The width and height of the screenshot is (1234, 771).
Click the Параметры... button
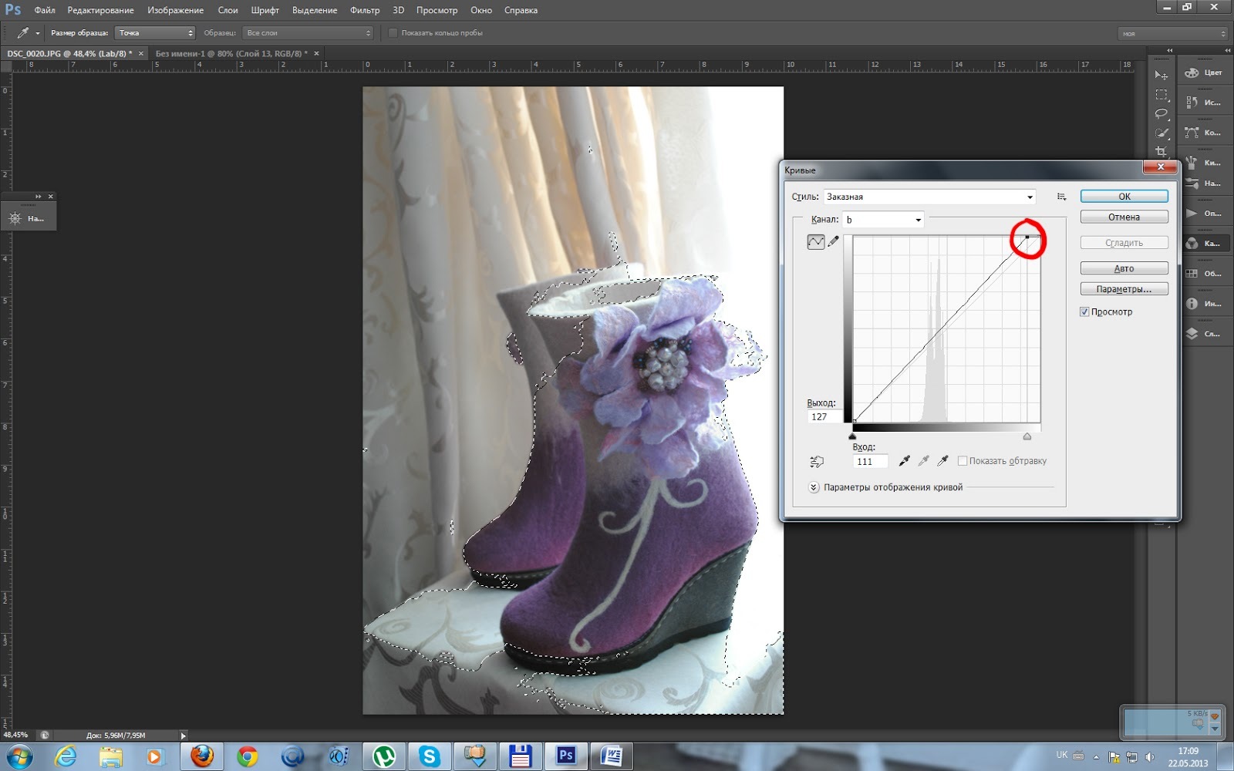(x=1124, y=289)
